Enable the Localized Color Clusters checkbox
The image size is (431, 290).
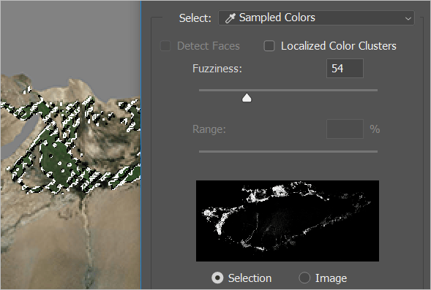point(269,46)
